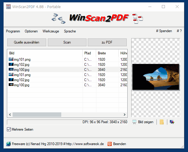The image size is (188, 152).
Task: Open the # ? help menu
Action: 179,31
